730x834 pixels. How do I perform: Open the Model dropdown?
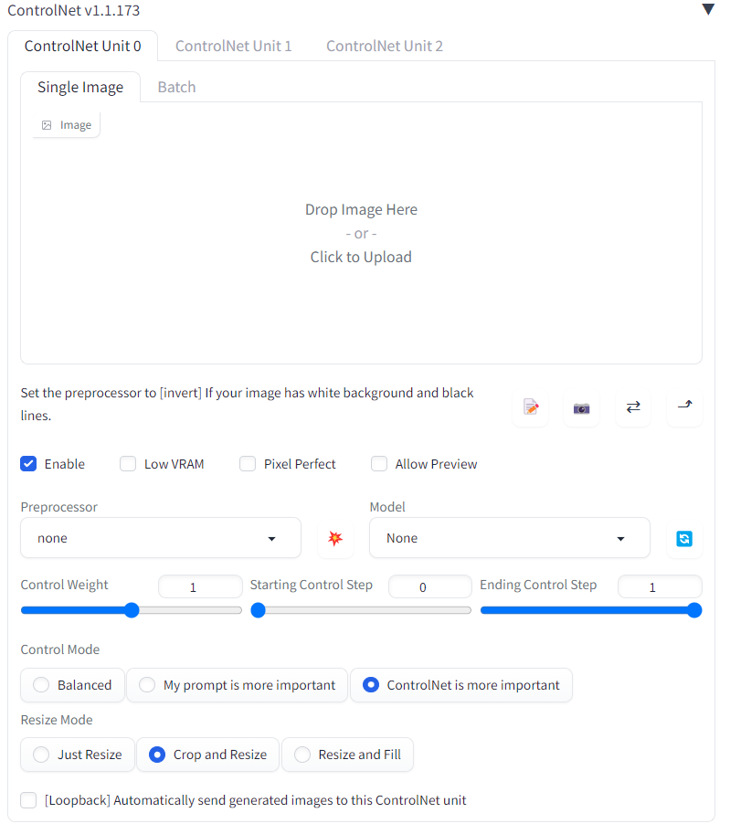(x=509, y=538)
